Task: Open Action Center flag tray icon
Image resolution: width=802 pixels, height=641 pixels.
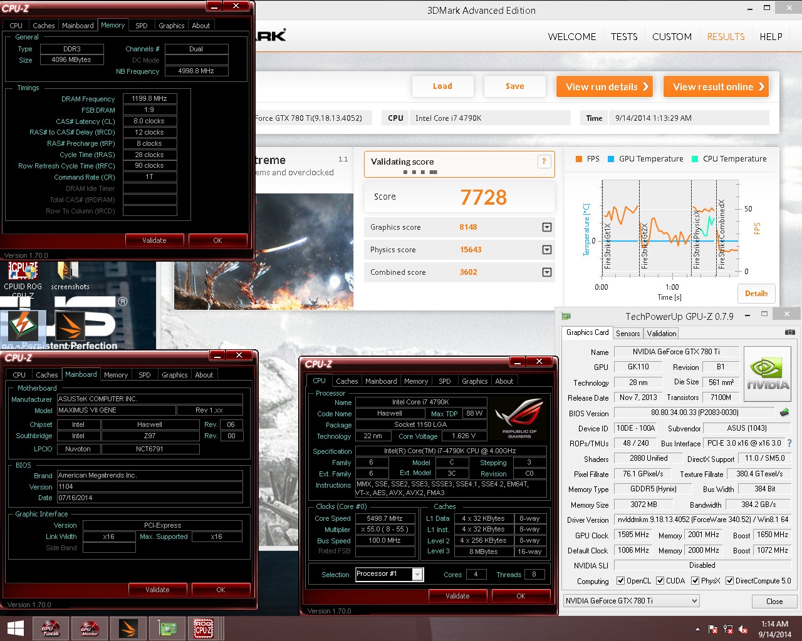Action: point(712,629)
